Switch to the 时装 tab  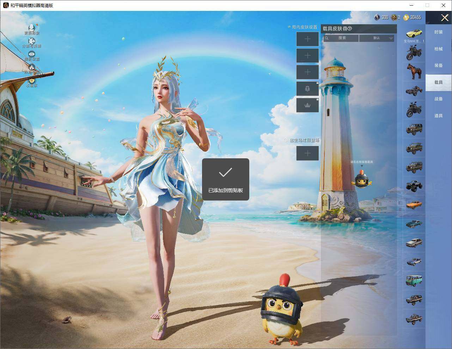[x=439, y=32]
